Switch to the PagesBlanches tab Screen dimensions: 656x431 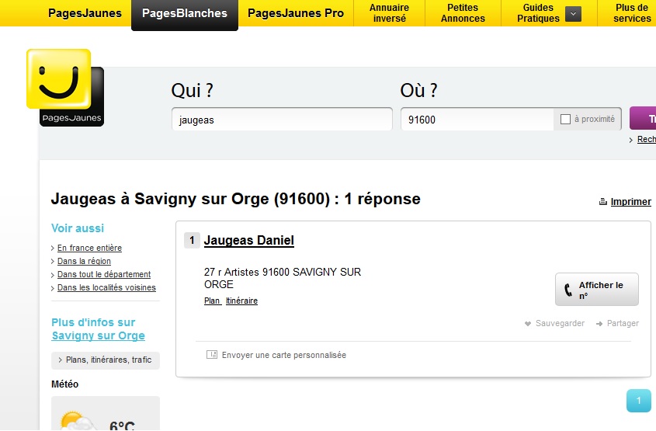185,13
